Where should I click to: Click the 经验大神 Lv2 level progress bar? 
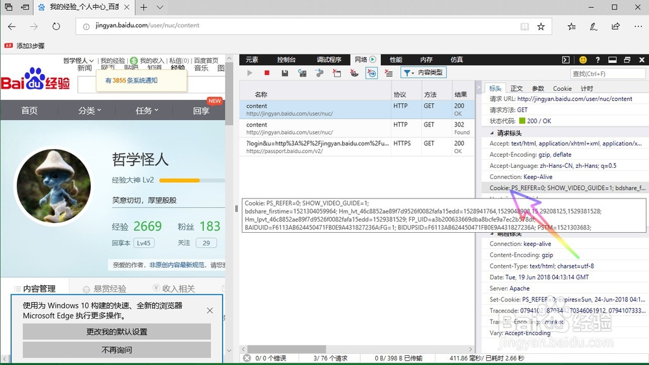[192, 180]
